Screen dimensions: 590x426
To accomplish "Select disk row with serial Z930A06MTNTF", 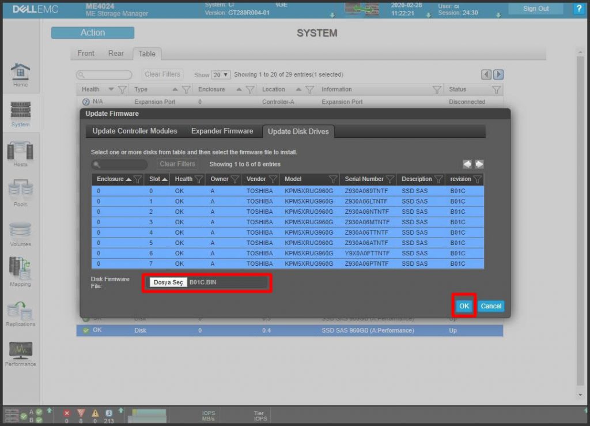I will (288, 222).
